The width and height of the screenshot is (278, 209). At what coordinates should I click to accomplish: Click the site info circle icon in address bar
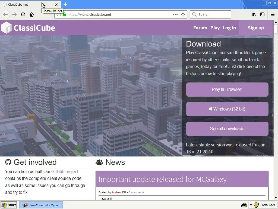point(59,15)
